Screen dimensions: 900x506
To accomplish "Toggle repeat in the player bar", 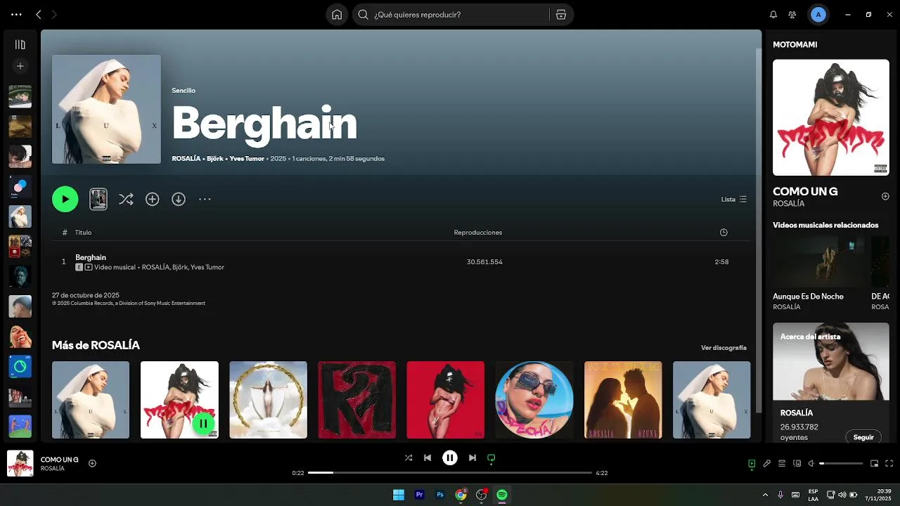I will point(491,458).
